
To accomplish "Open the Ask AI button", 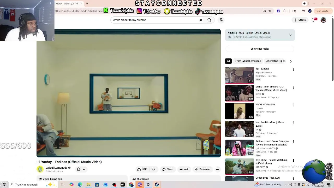I will (x=184, y=169).
